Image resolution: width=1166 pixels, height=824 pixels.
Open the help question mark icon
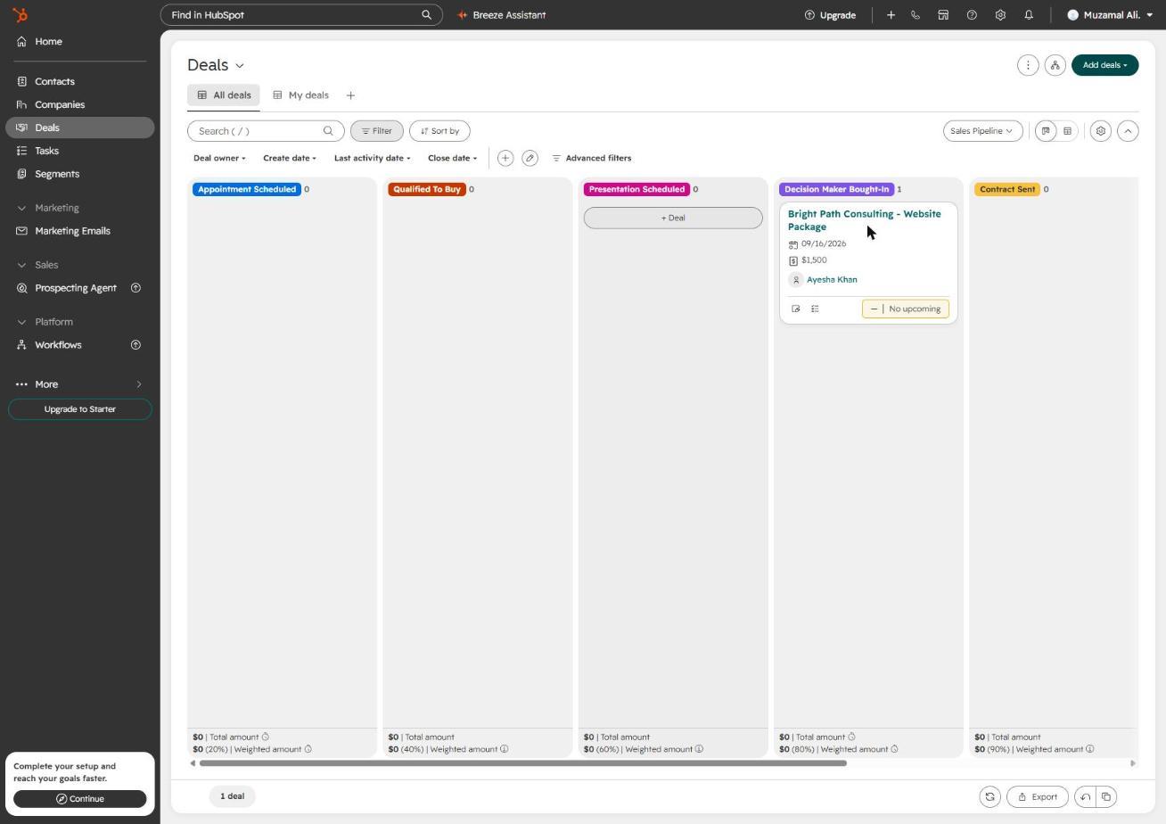972,15
